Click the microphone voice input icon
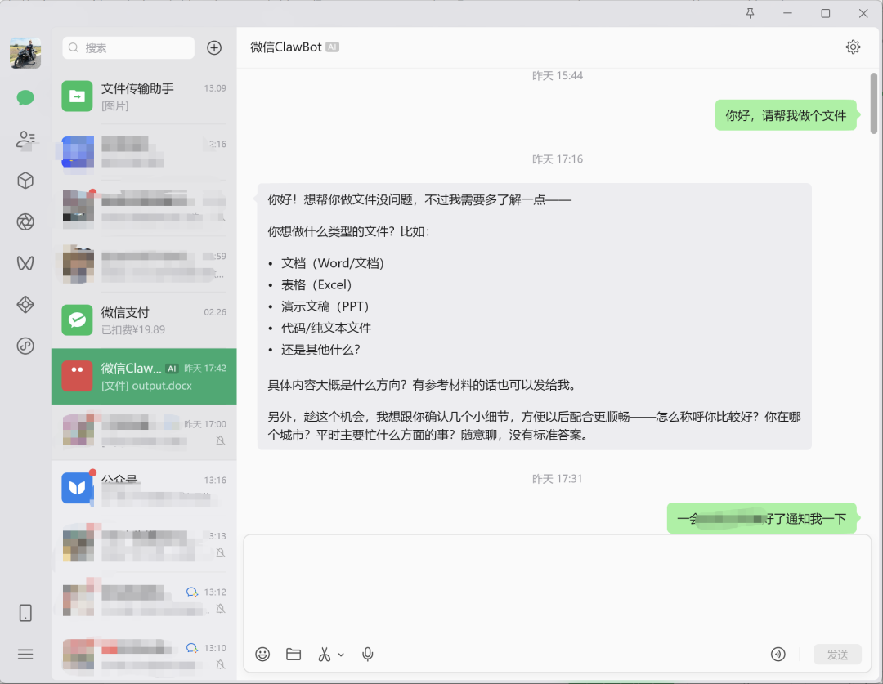This screenshot has width=883, height=684. tap(368, 654)
